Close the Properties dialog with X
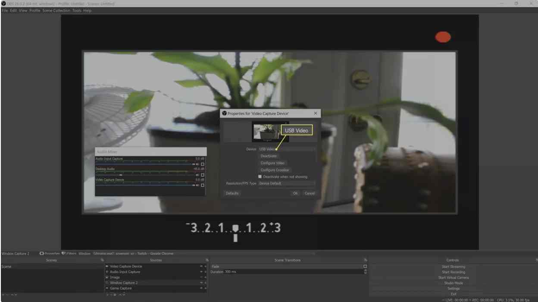The image size is (538, 302). coord(316,113)
